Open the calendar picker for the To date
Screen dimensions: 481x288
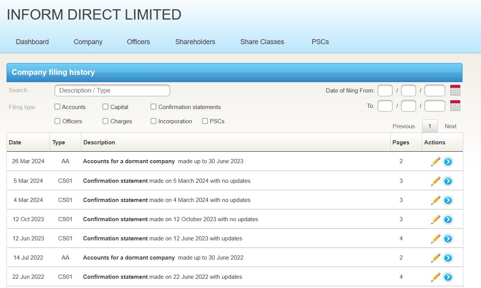tap(455, 106)
